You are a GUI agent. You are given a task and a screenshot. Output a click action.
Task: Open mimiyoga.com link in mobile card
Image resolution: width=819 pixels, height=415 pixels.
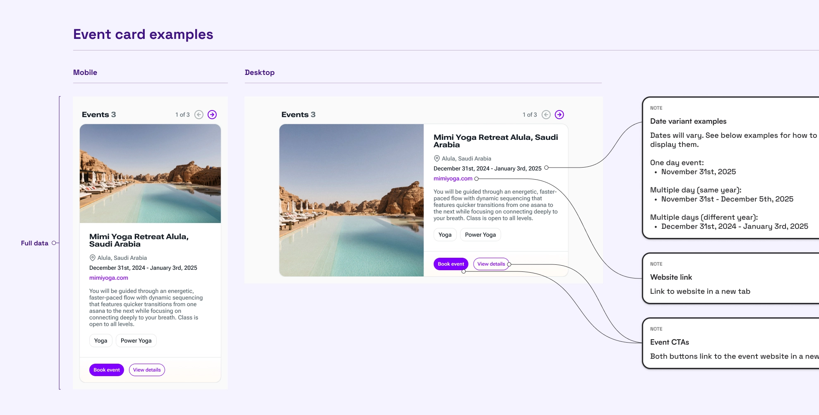(109, 278)
